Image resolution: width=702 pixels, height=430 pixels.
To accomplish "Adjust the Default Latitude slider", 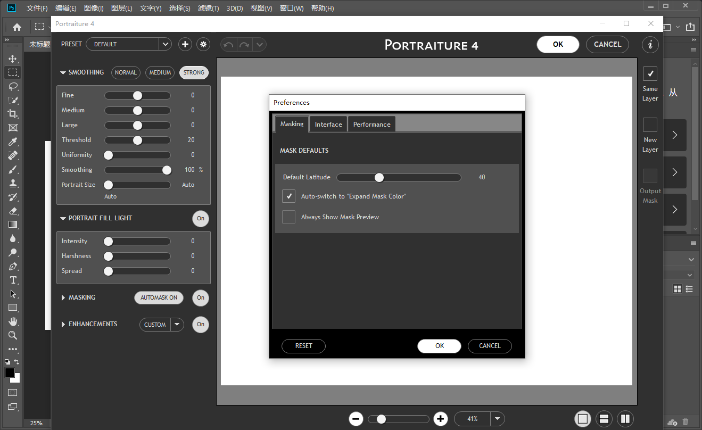I will (399, 177).
